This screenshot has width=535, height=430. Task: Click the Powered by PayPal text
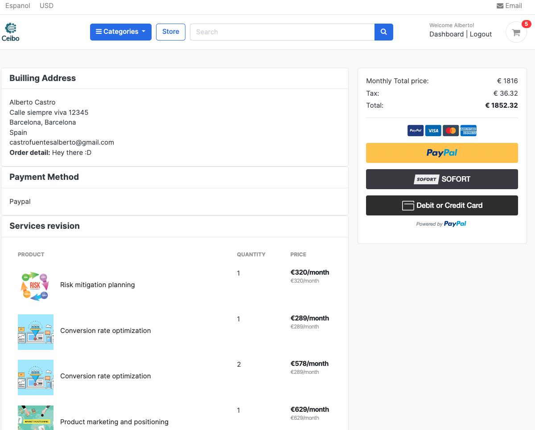pyautogui.click(x=441, y=224)
